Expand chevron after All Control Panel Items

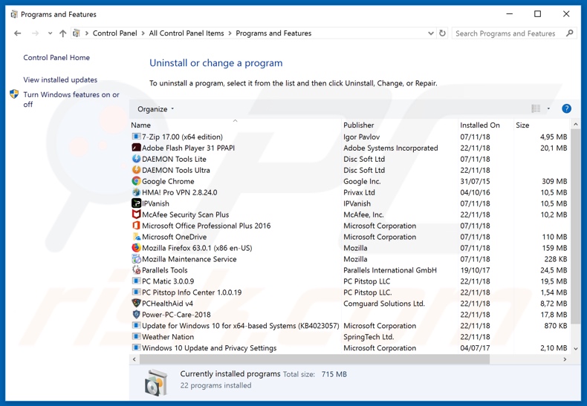point(230,33)
